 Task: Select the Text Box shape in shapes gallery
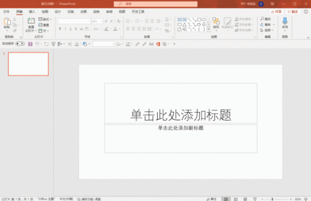tap(180, 19)
